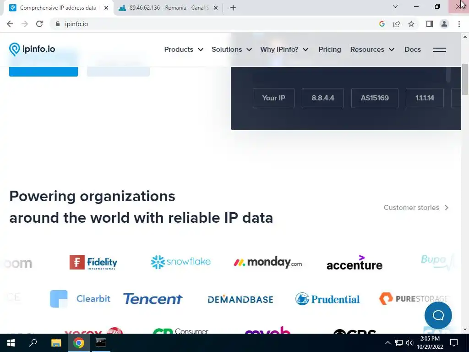
Task: Open the taskbar clock and date
Action: [430, 343]
